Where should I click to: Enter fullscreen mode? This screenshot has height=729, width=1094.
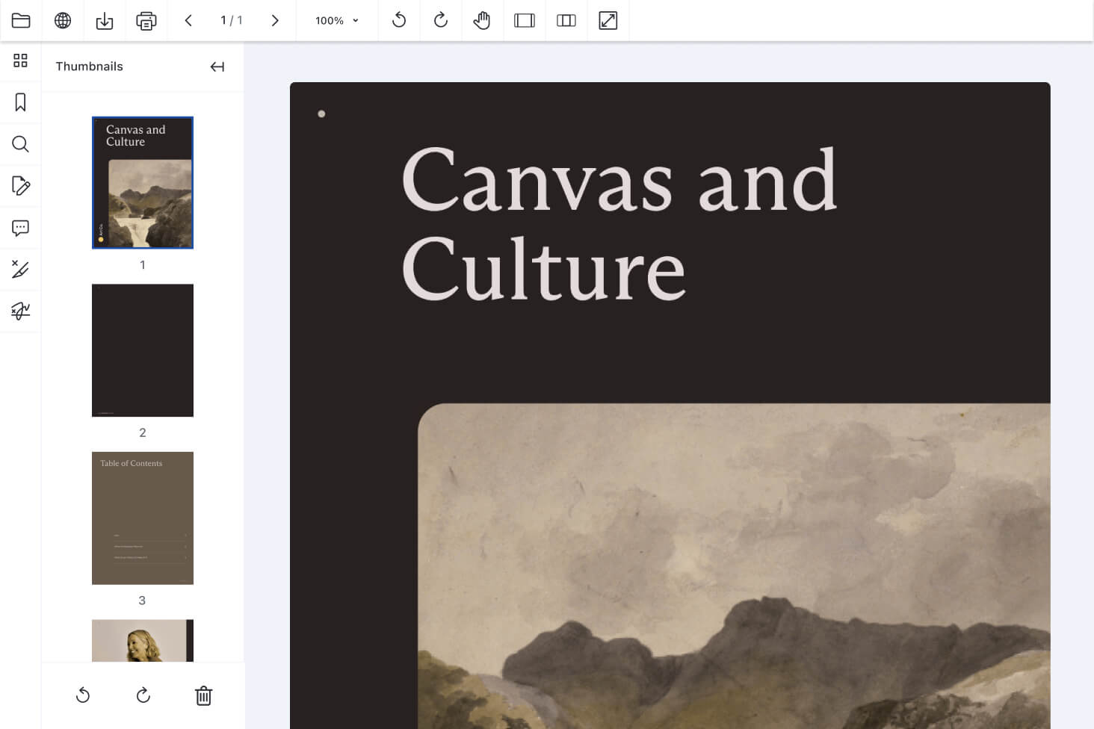(608, 20)
